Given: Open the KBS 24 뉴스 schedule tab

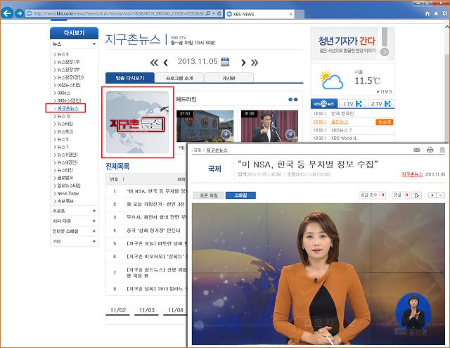Looking at the screenshot, I should [x=324, y=103].
